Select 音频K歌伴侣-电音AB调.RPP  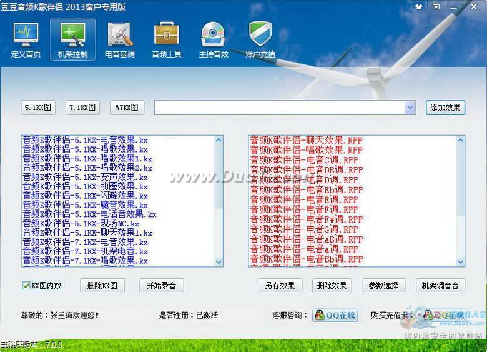307,239
